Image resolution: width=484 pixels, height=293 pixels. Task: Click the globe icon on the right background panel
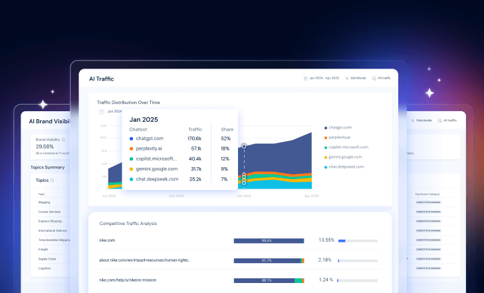pos(412,121)
